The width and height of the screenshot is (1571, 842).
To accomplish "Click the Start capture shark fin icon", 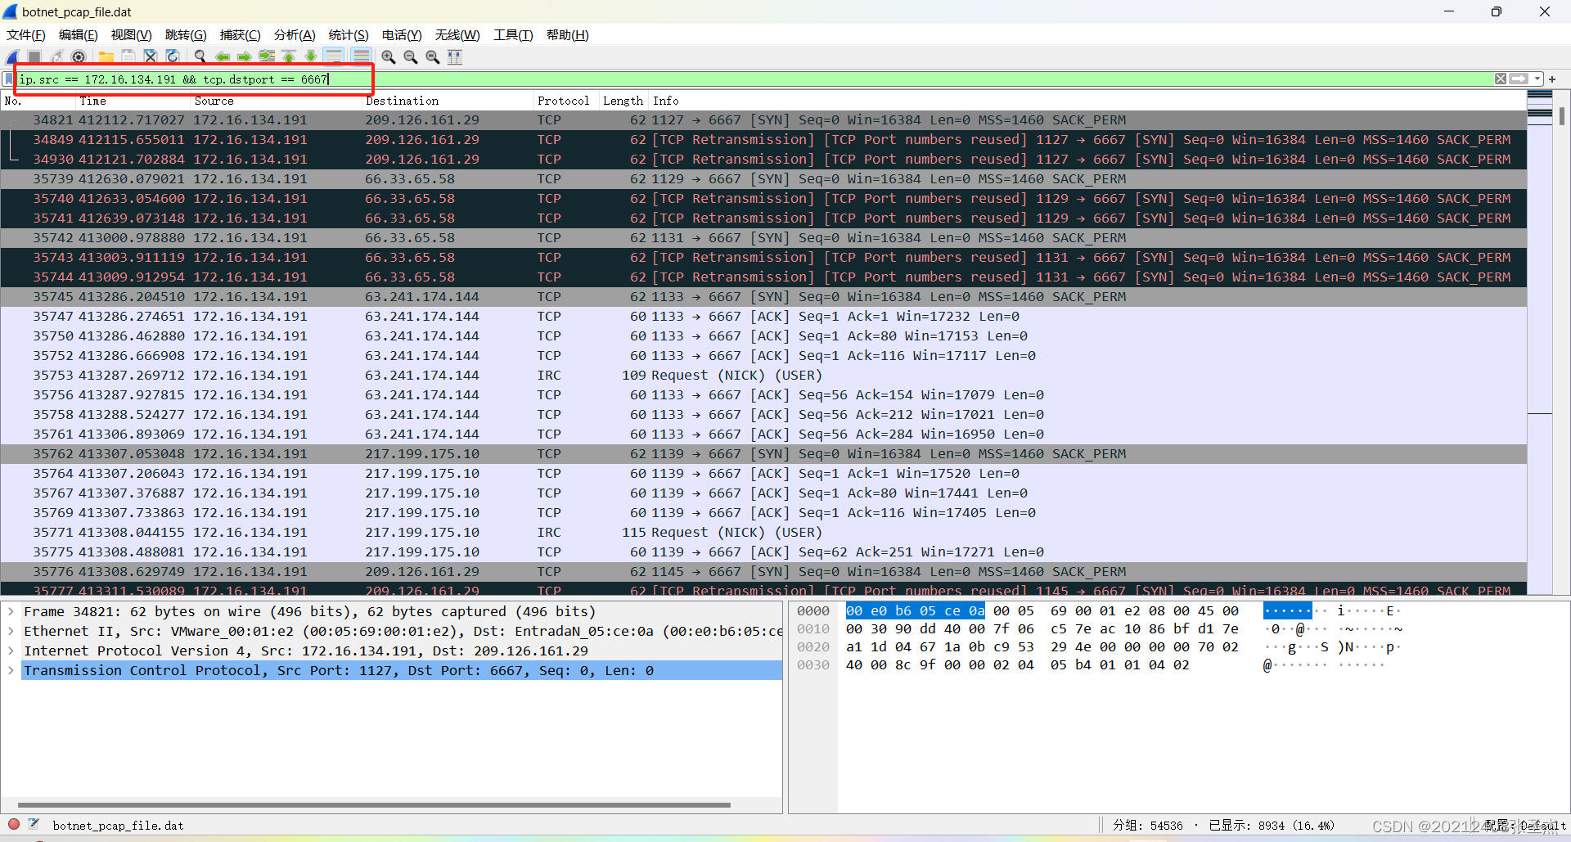I will coord(12,56).
